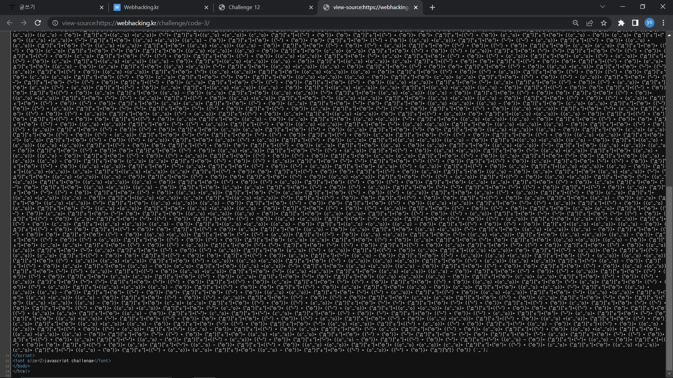Switch to the 글쓰기 tab

53,7
